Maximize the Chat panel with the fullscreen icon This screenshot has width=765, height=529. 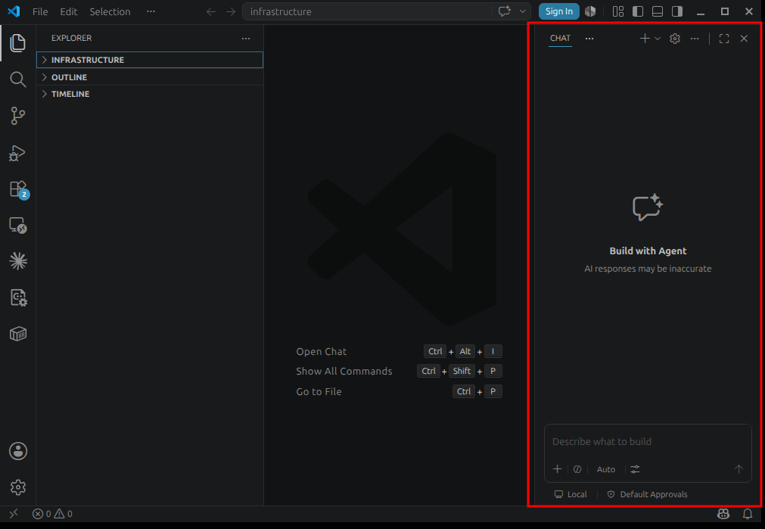point(724,38)
